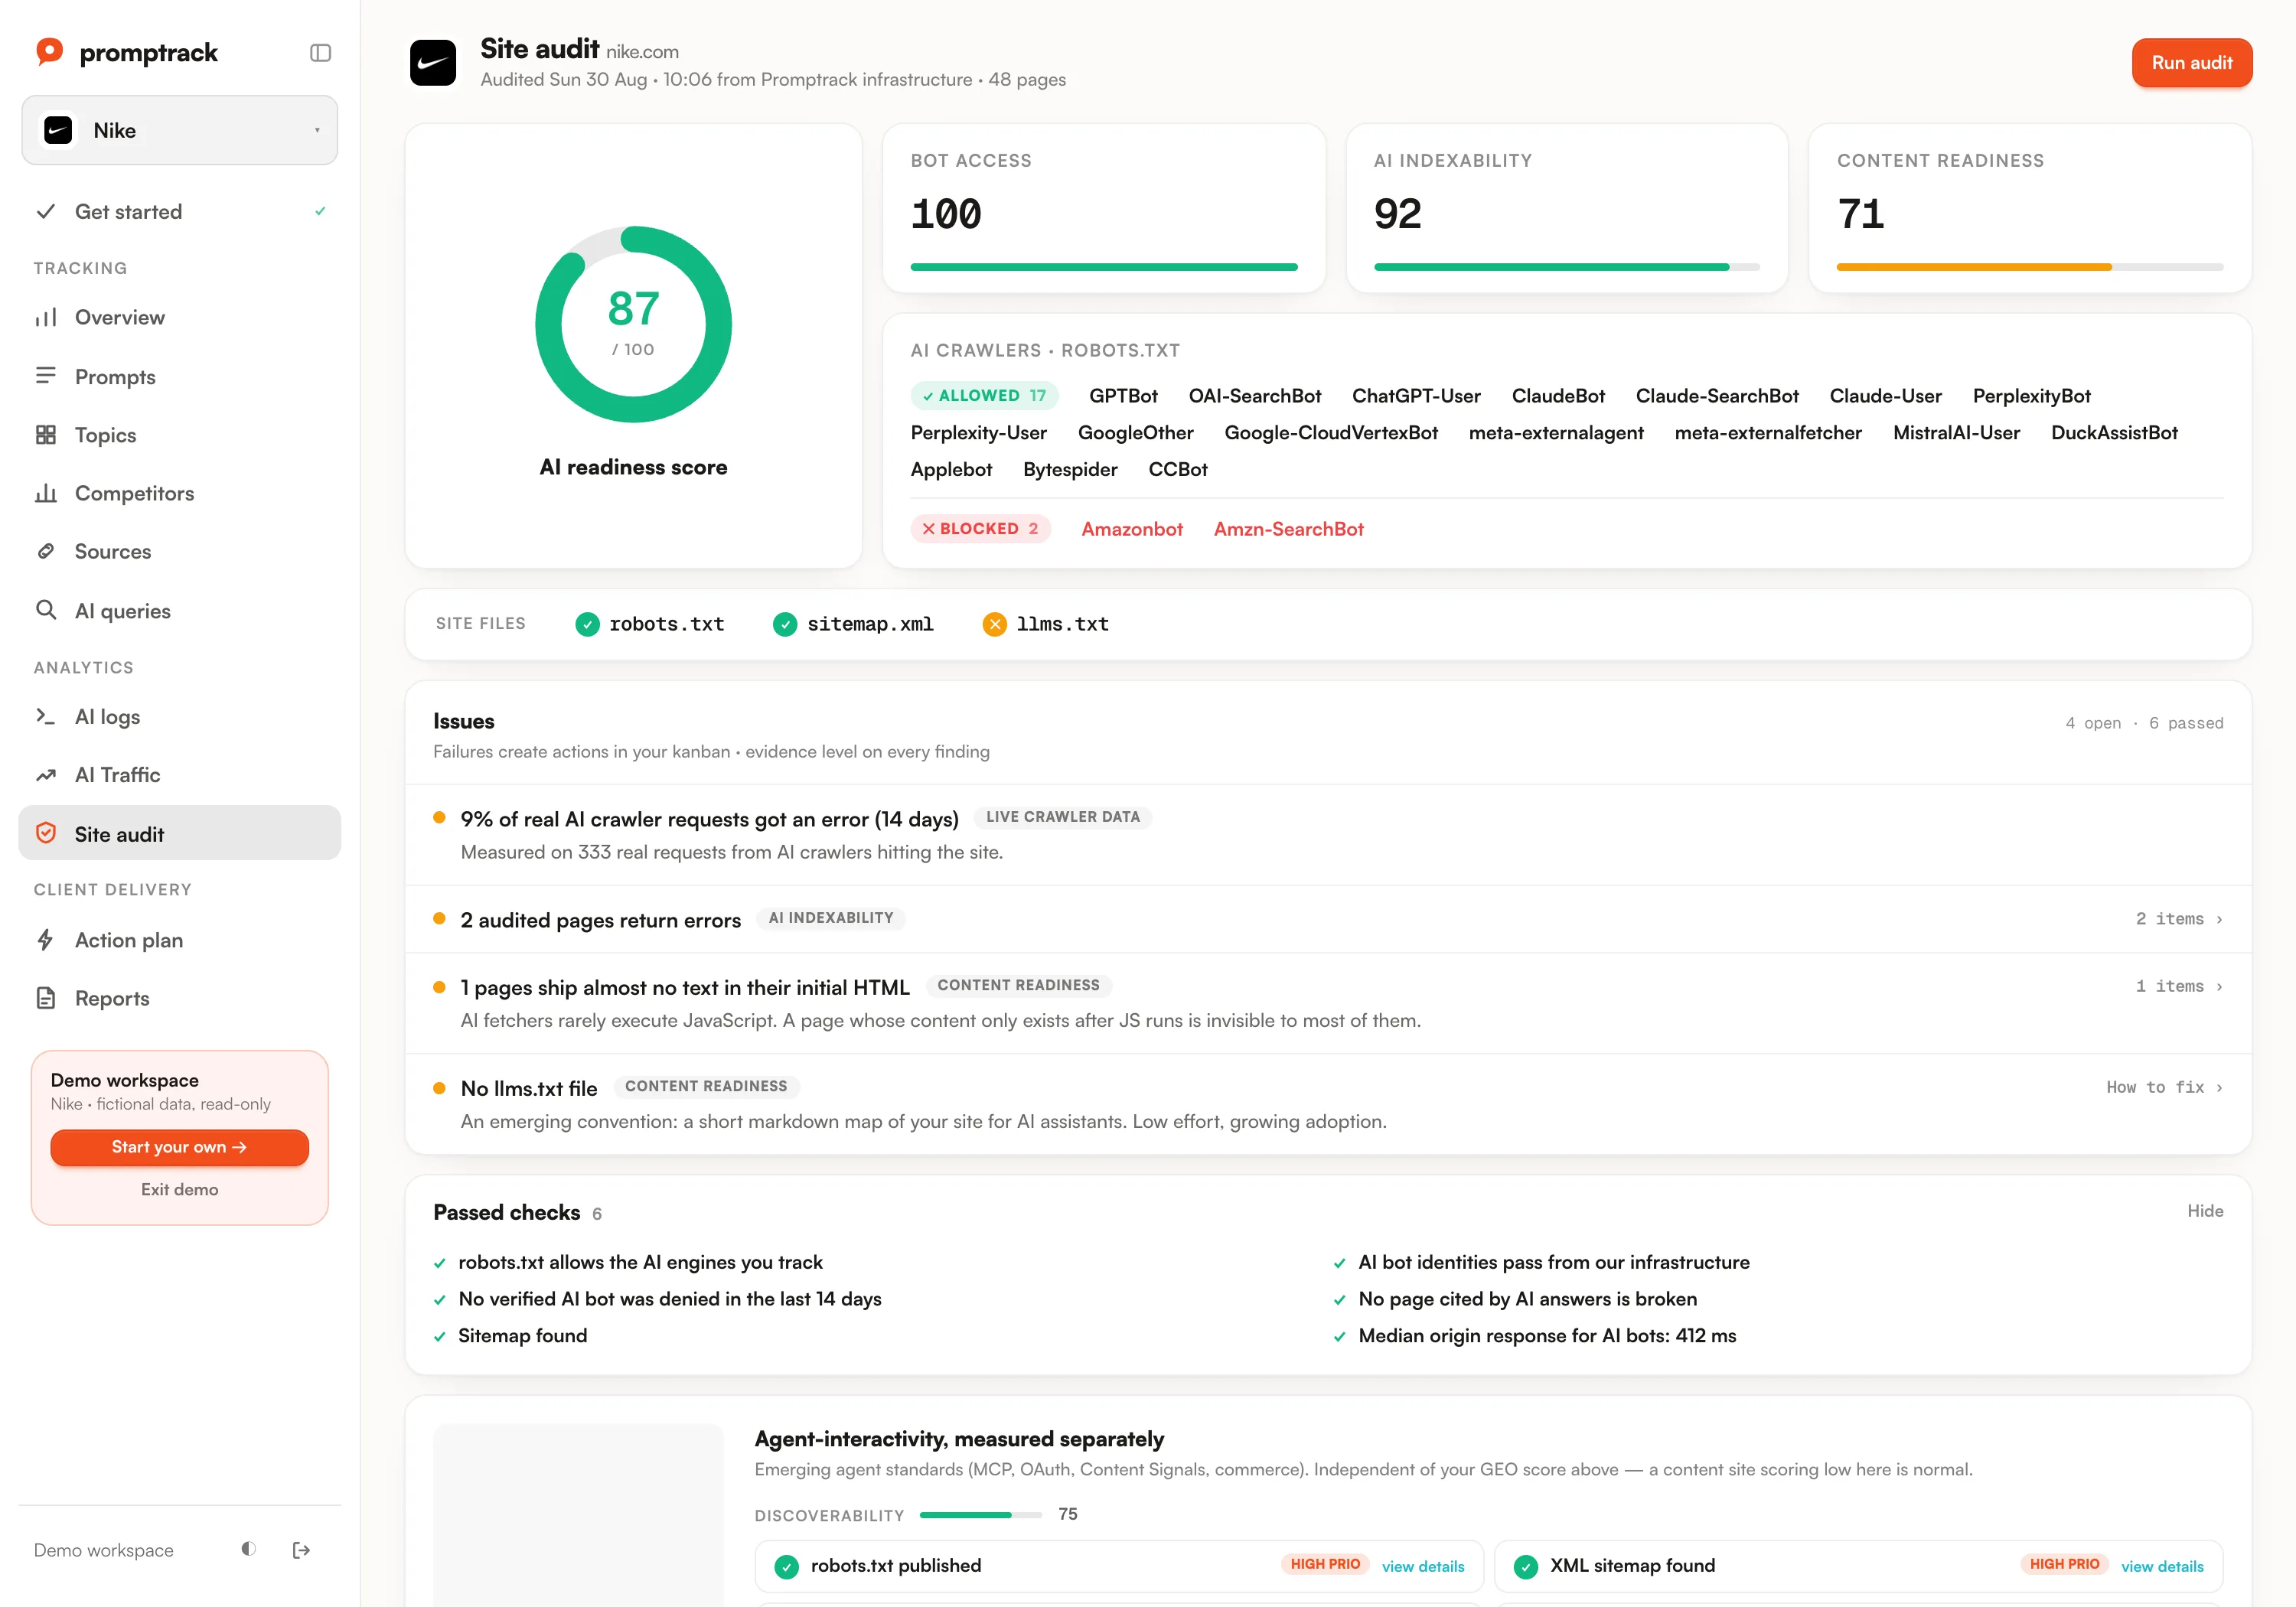This screenshot has height=1607, width=2296.
Task: Click the ClaudeBot crawler name
Action: tap(1558, 396)
